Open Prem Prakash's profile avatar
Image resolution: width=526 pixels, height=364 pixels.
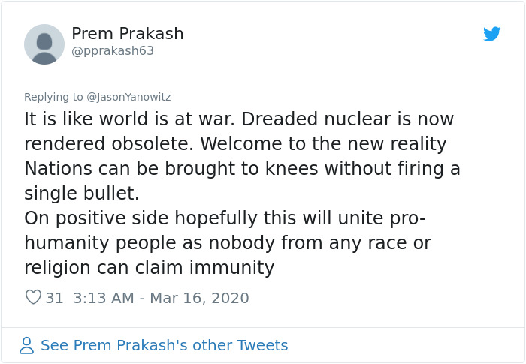(44, 44)
